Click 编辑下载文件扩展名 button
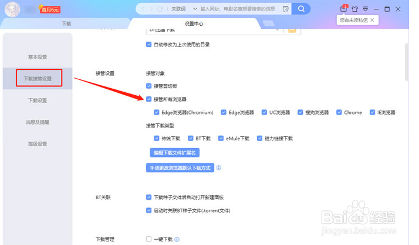419x245 pixels. point(174,153)
